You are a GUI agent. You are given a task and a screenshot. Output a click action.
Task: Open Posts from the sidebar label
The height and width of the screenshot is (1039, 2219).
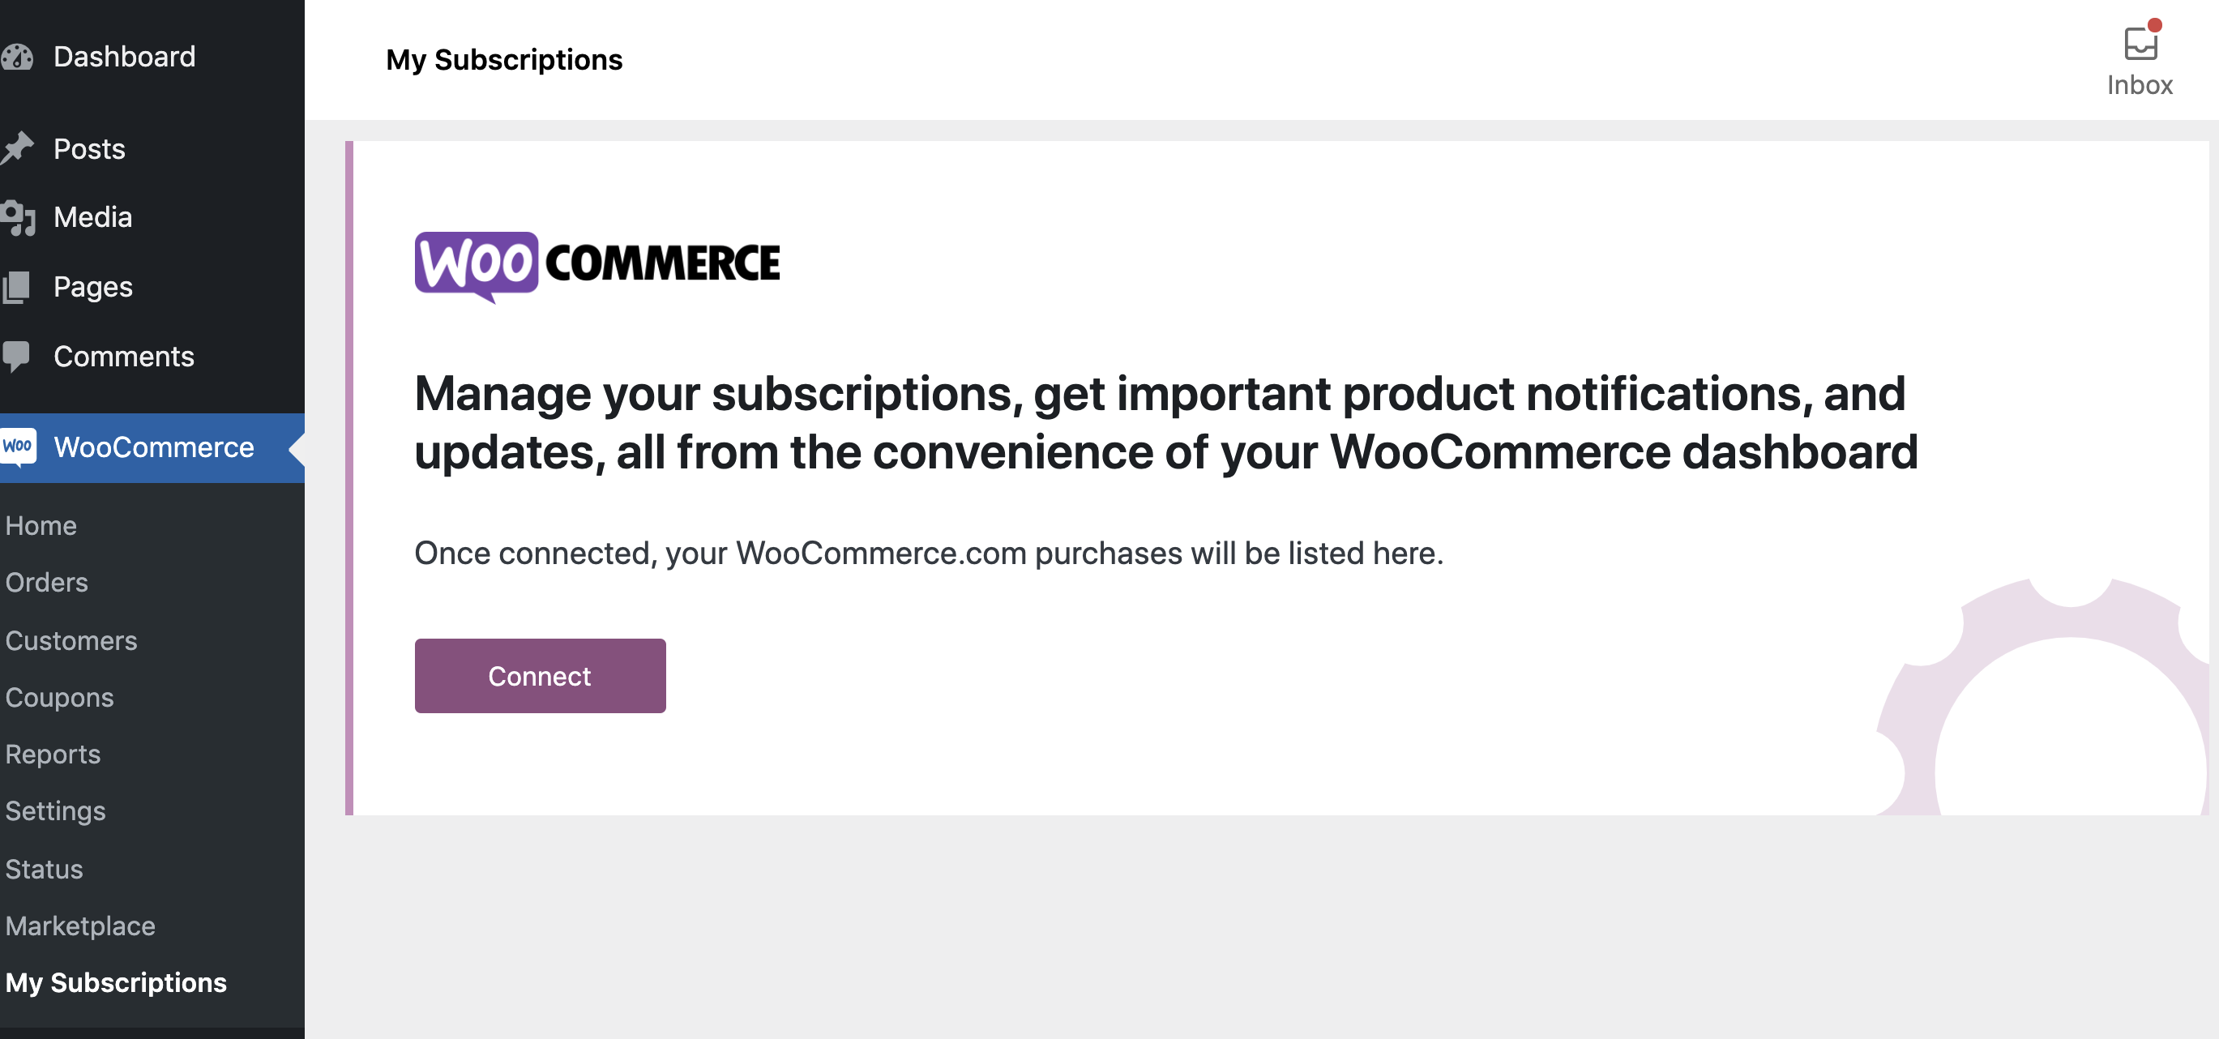[x=88, y=148]
